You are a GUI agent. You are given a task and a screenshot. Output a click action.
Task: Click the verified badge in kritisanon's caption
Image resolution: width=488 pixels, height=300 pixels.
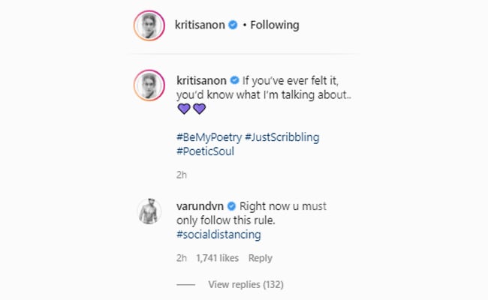(x=234, y=79)
